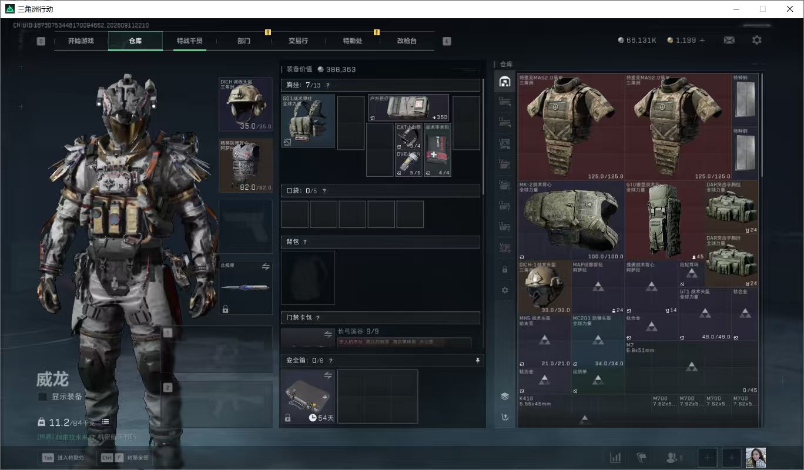Click the 转移全部 button

[125, 457]
